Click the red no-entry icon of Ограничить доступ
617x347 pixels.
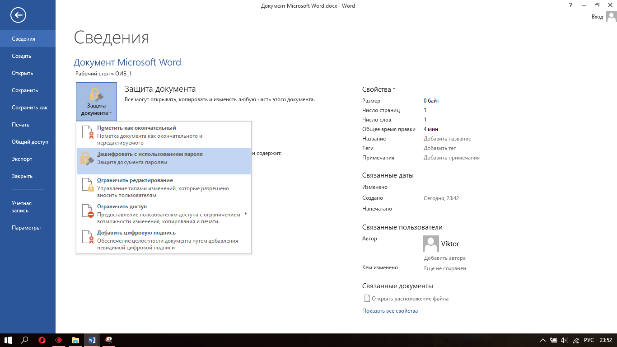87,211
